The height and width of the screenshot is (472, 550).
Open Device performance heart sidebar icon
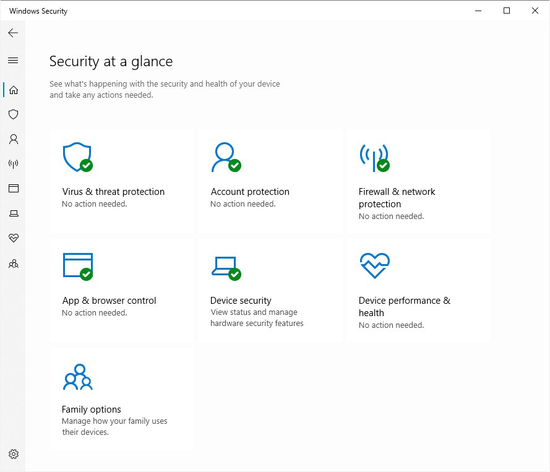14,238
